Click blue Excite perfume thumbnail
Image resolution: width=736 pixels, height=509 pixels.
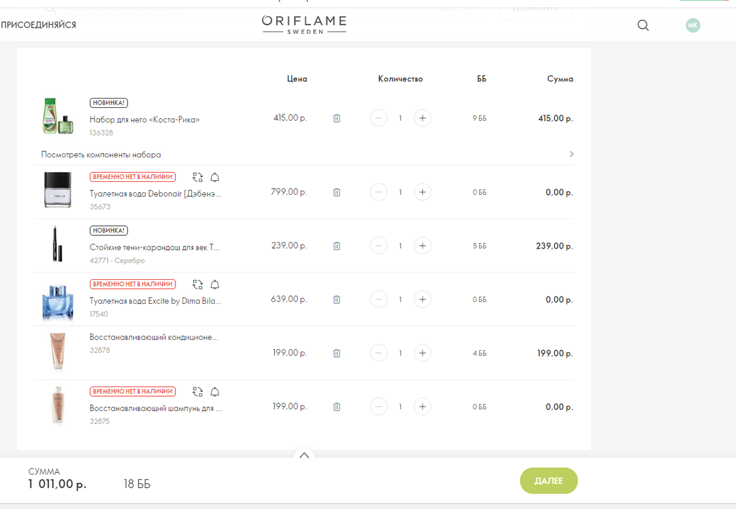coord(58,302)
